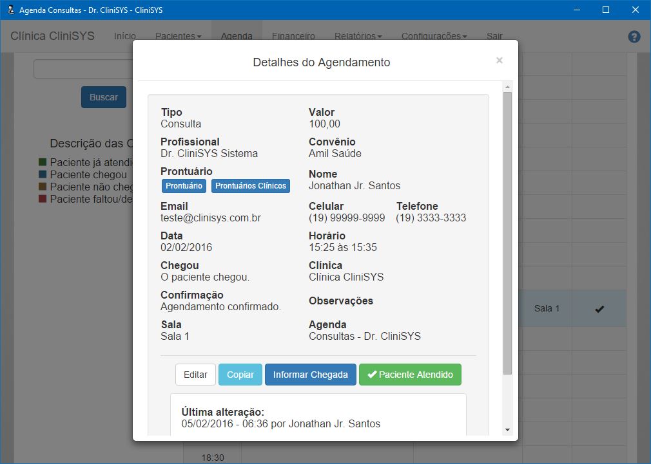Click the Copiar button
Screen dimensions: 651x464
coord(240,375)
